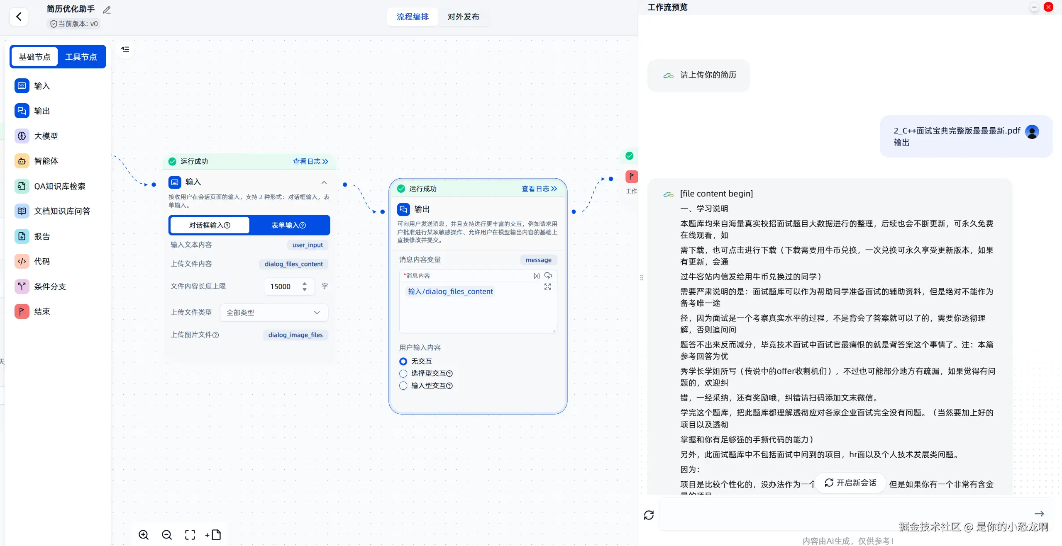Click the 开启新会话 button
The height and width of the screenshot is (546, 1062).
pos(850,483)
